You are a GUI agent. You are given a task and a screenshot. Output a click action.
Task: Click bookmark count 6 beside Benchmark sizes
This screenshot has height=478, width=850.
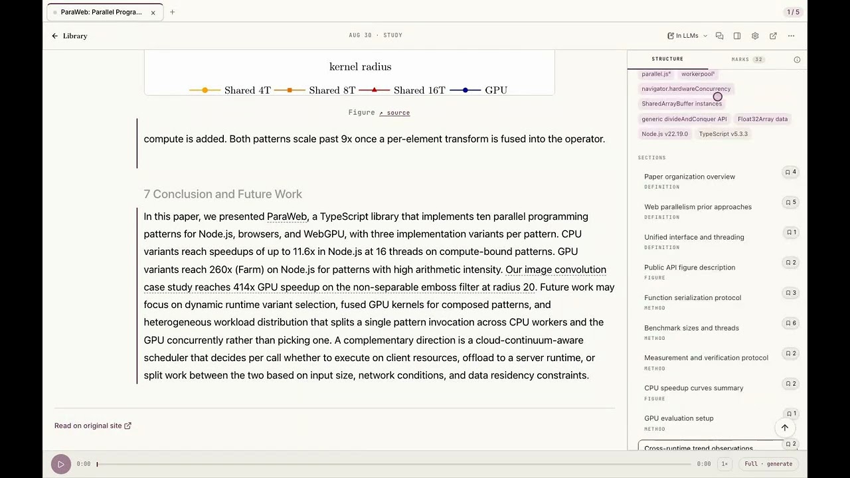point(790,323)
